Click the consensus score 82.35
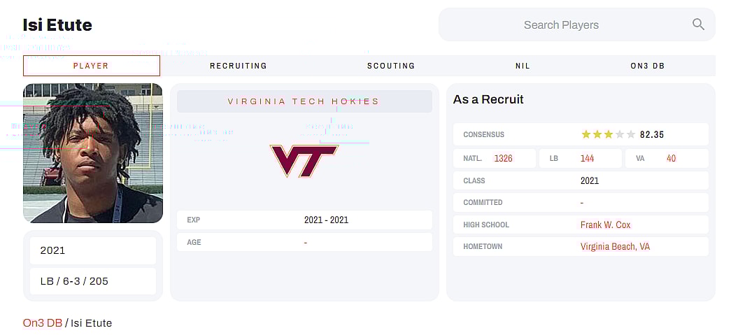This screenshot has width=731, height=335. click(652, 134)
